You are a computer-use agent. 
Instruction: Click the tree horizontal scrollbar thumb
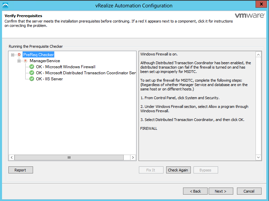pos(69,157)
